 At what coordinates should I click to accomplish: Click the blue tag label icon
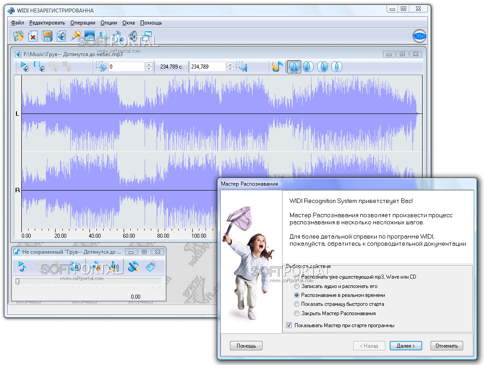[x=151, y=266]
